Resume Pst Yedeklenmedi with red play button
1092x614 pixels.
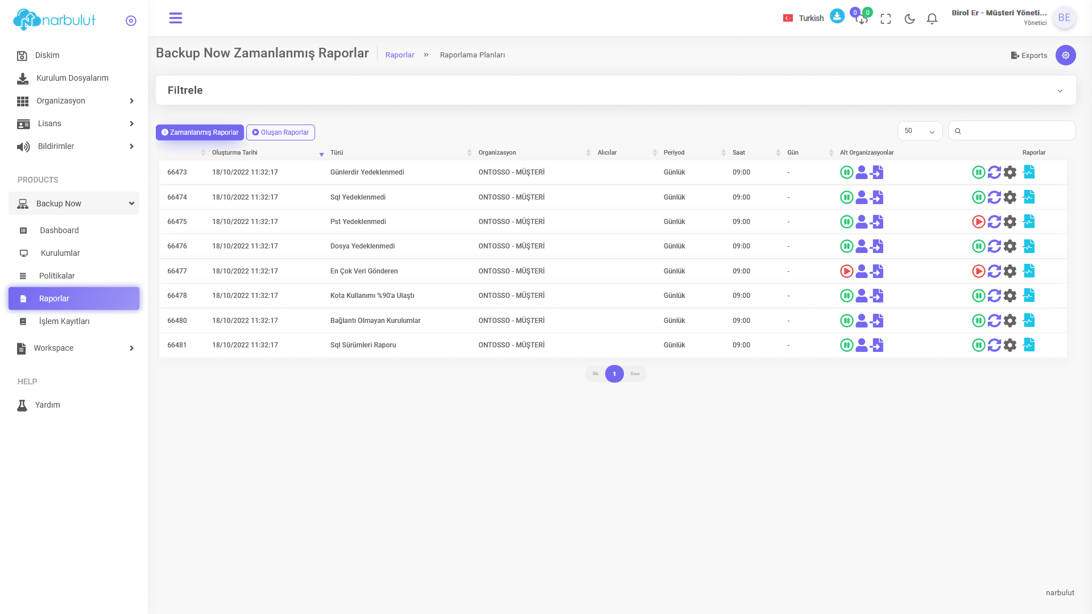978,222
